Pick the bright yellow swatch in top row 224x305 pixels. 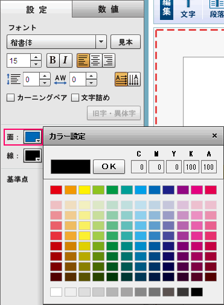click(85, 190)
